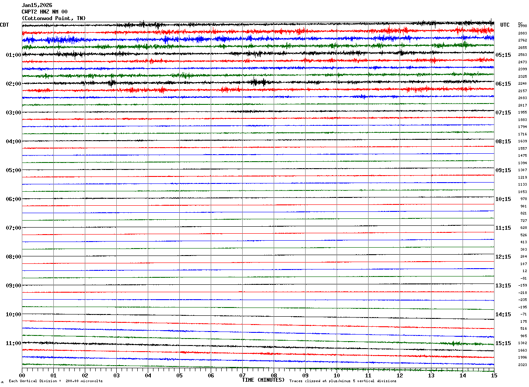529x387 pixels.
Task: Click the date label "Jan15,2026"
Action: (37, 5)
